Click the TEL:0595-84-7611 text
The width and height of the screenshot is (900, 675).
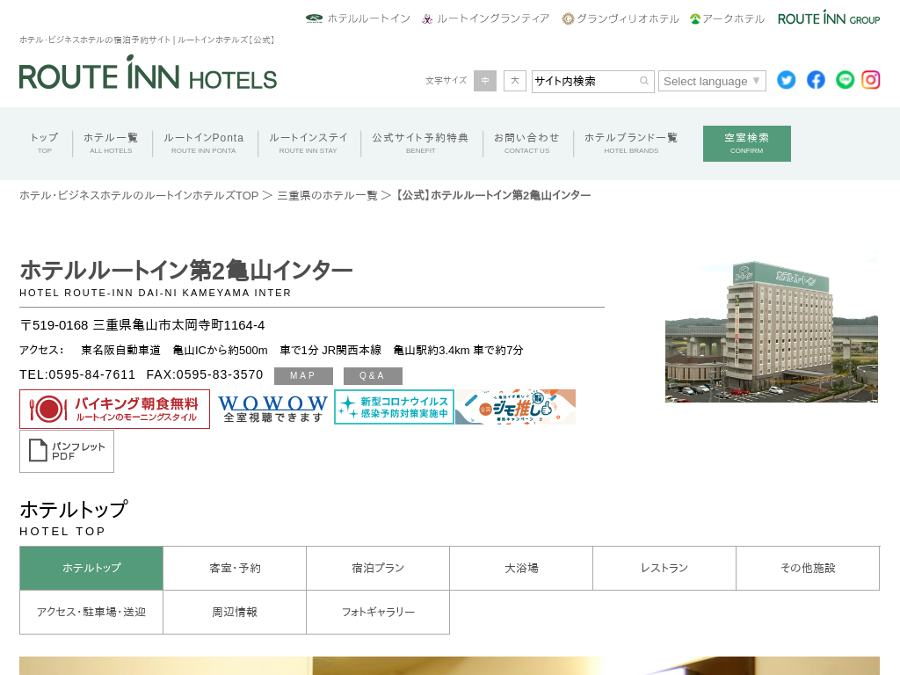pyautogui.click(x=77, y=374)
